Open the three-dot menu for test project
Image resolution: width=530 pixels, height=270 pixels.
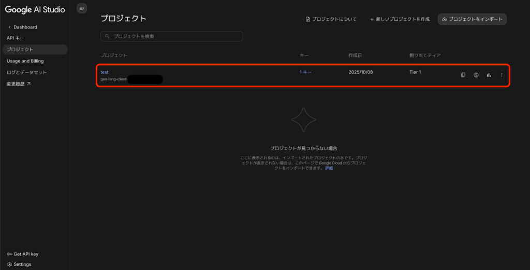501,75
